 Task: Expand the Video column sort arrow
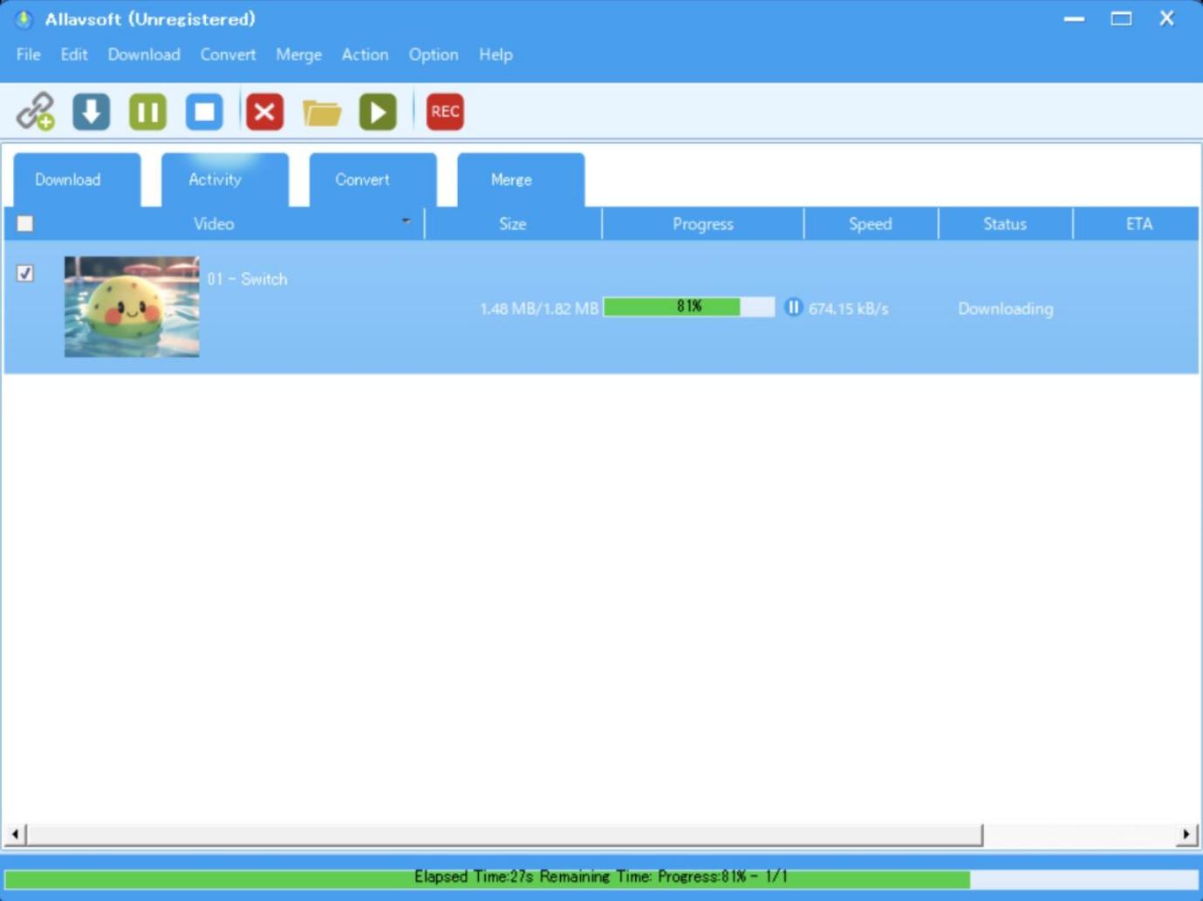coord(406,222)
